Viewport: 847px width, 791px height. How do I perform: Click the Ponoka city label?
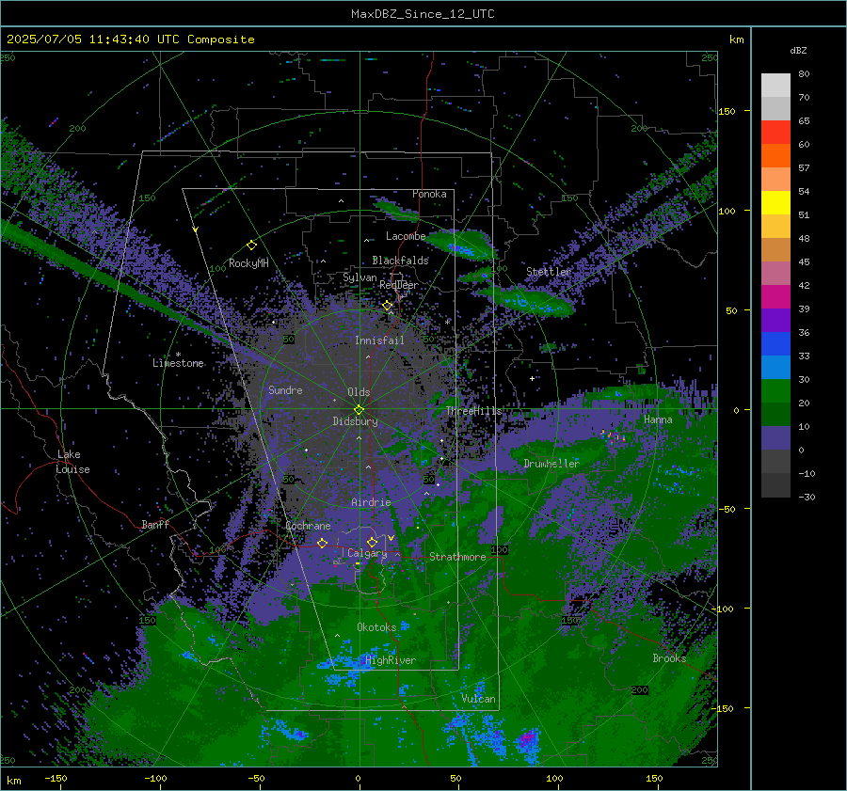click(x=429, y=194)
